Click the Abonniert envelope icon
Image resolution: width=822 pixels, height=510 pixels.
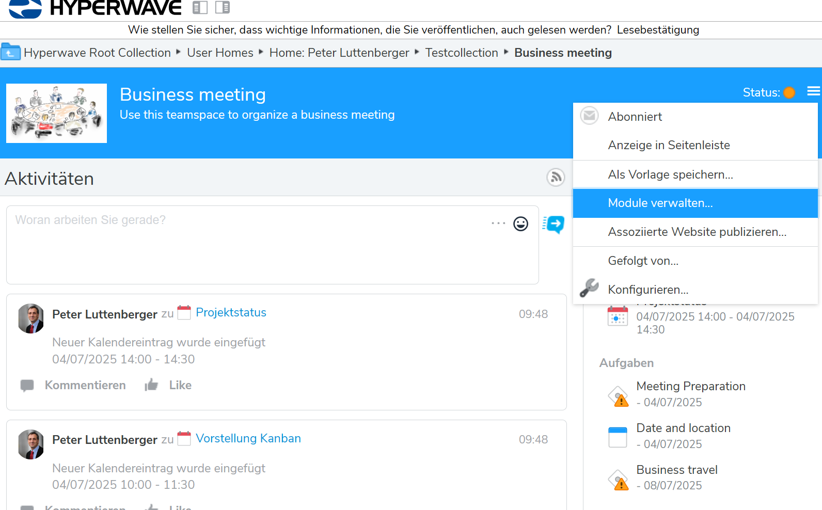(589, 116)
